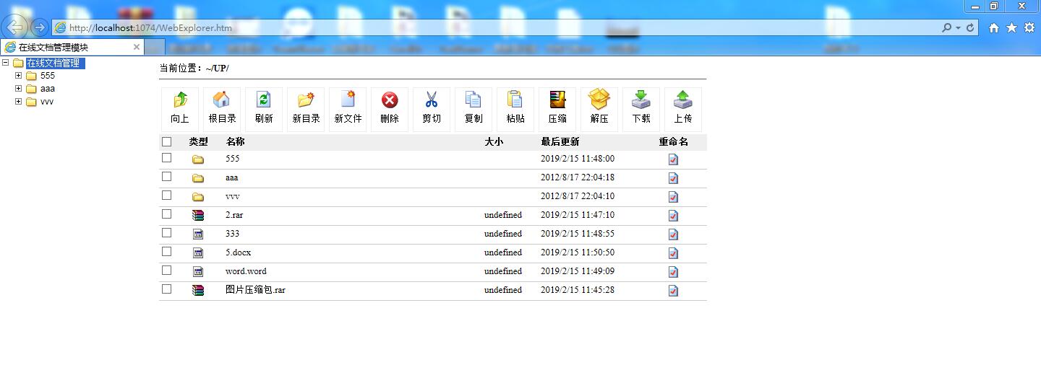Image resolution: width=1041 pixels, height=378 pixels.
Task: Check the box for file 333
Action: click(167, 233)
